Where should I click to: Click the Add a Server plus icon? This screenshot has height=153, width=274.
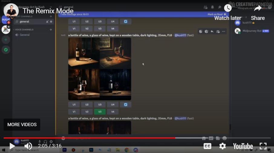[6, 40]
